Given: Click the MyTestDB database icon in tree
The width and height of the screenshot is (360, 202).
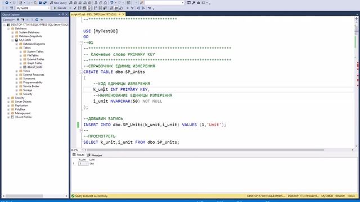Looking at the screenshot, I should tap(16, 40).
